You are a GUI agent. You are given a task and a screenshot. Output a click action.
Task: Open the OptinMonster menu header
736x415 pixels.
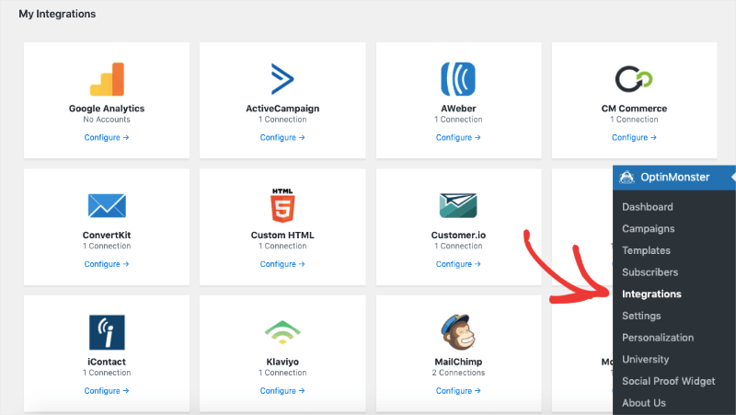coord(674,178)
